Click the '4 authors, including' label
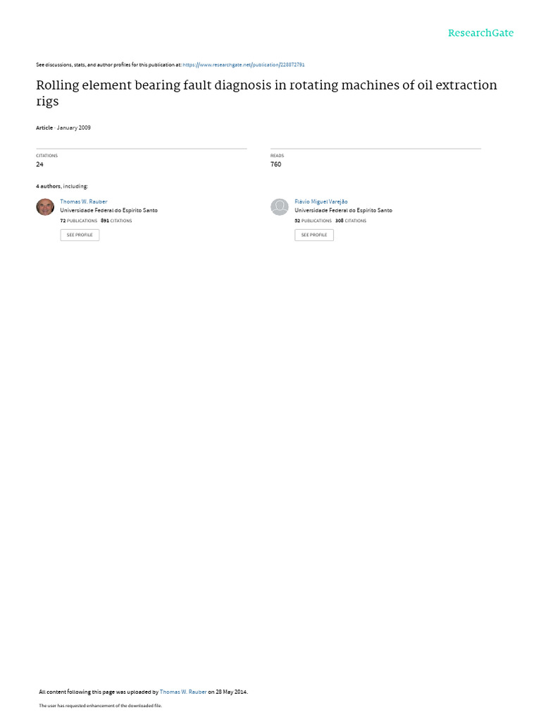Viewport: 541px width, 722px height. tap(62, 186)
